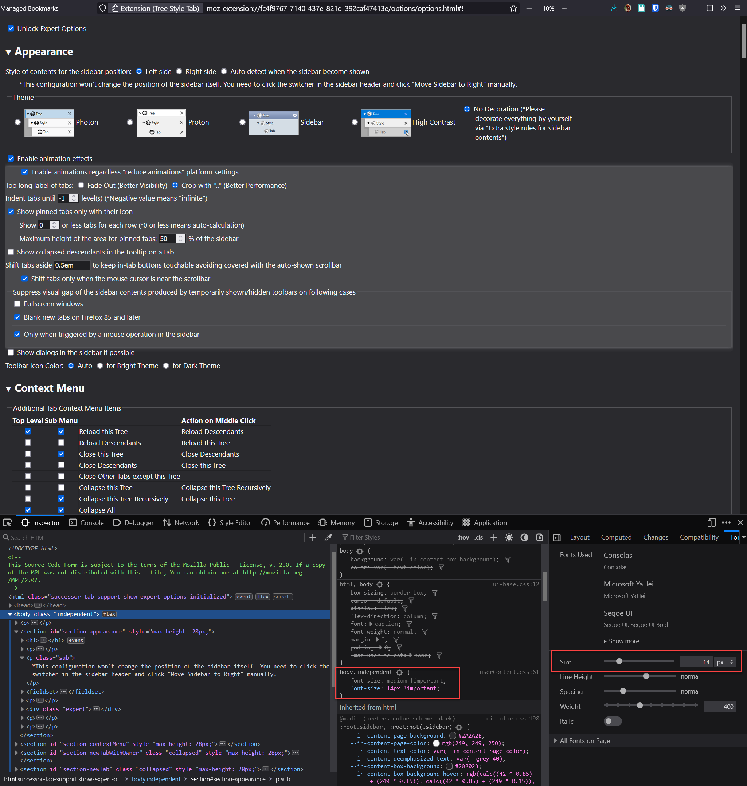747x786 pixels.
Task: Expand section-contextMenu node in HTML tree
Action: [16, 744]
